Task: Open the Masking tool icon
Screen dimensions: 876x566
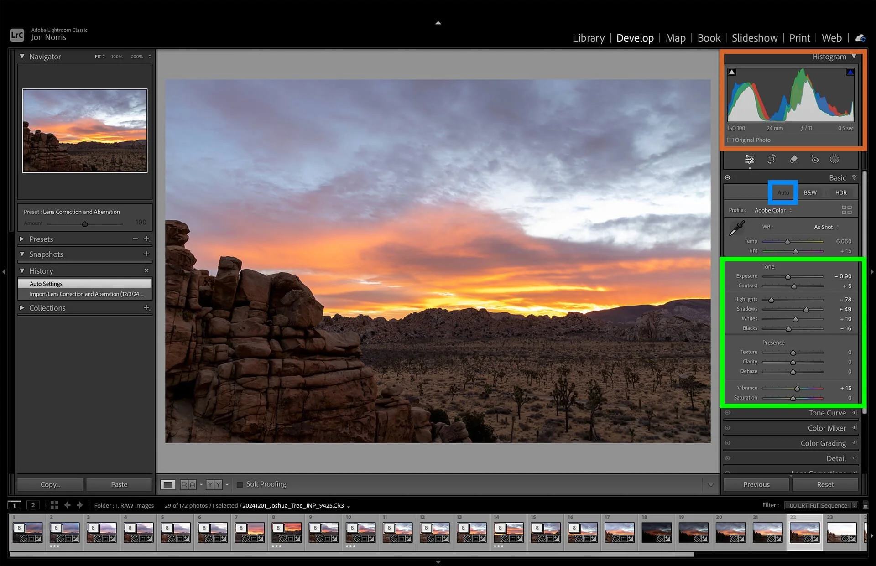Action: [x=834, y=159]
